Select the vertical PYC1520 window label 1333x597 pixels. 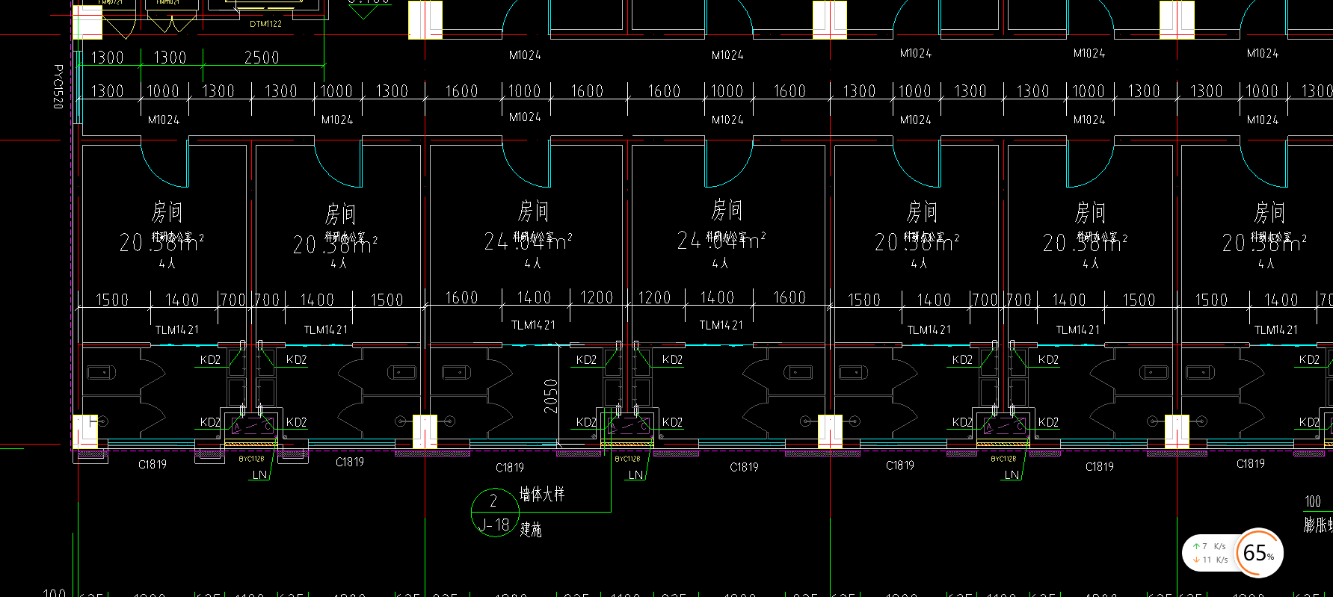pos(58,87)
